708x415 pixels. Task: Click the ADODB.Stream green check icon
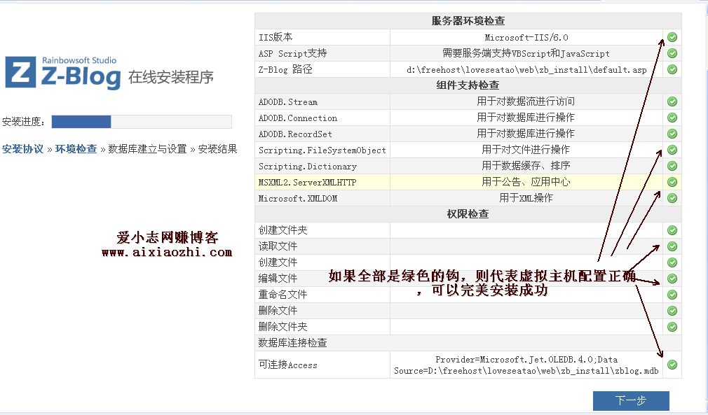coord(672,101)
